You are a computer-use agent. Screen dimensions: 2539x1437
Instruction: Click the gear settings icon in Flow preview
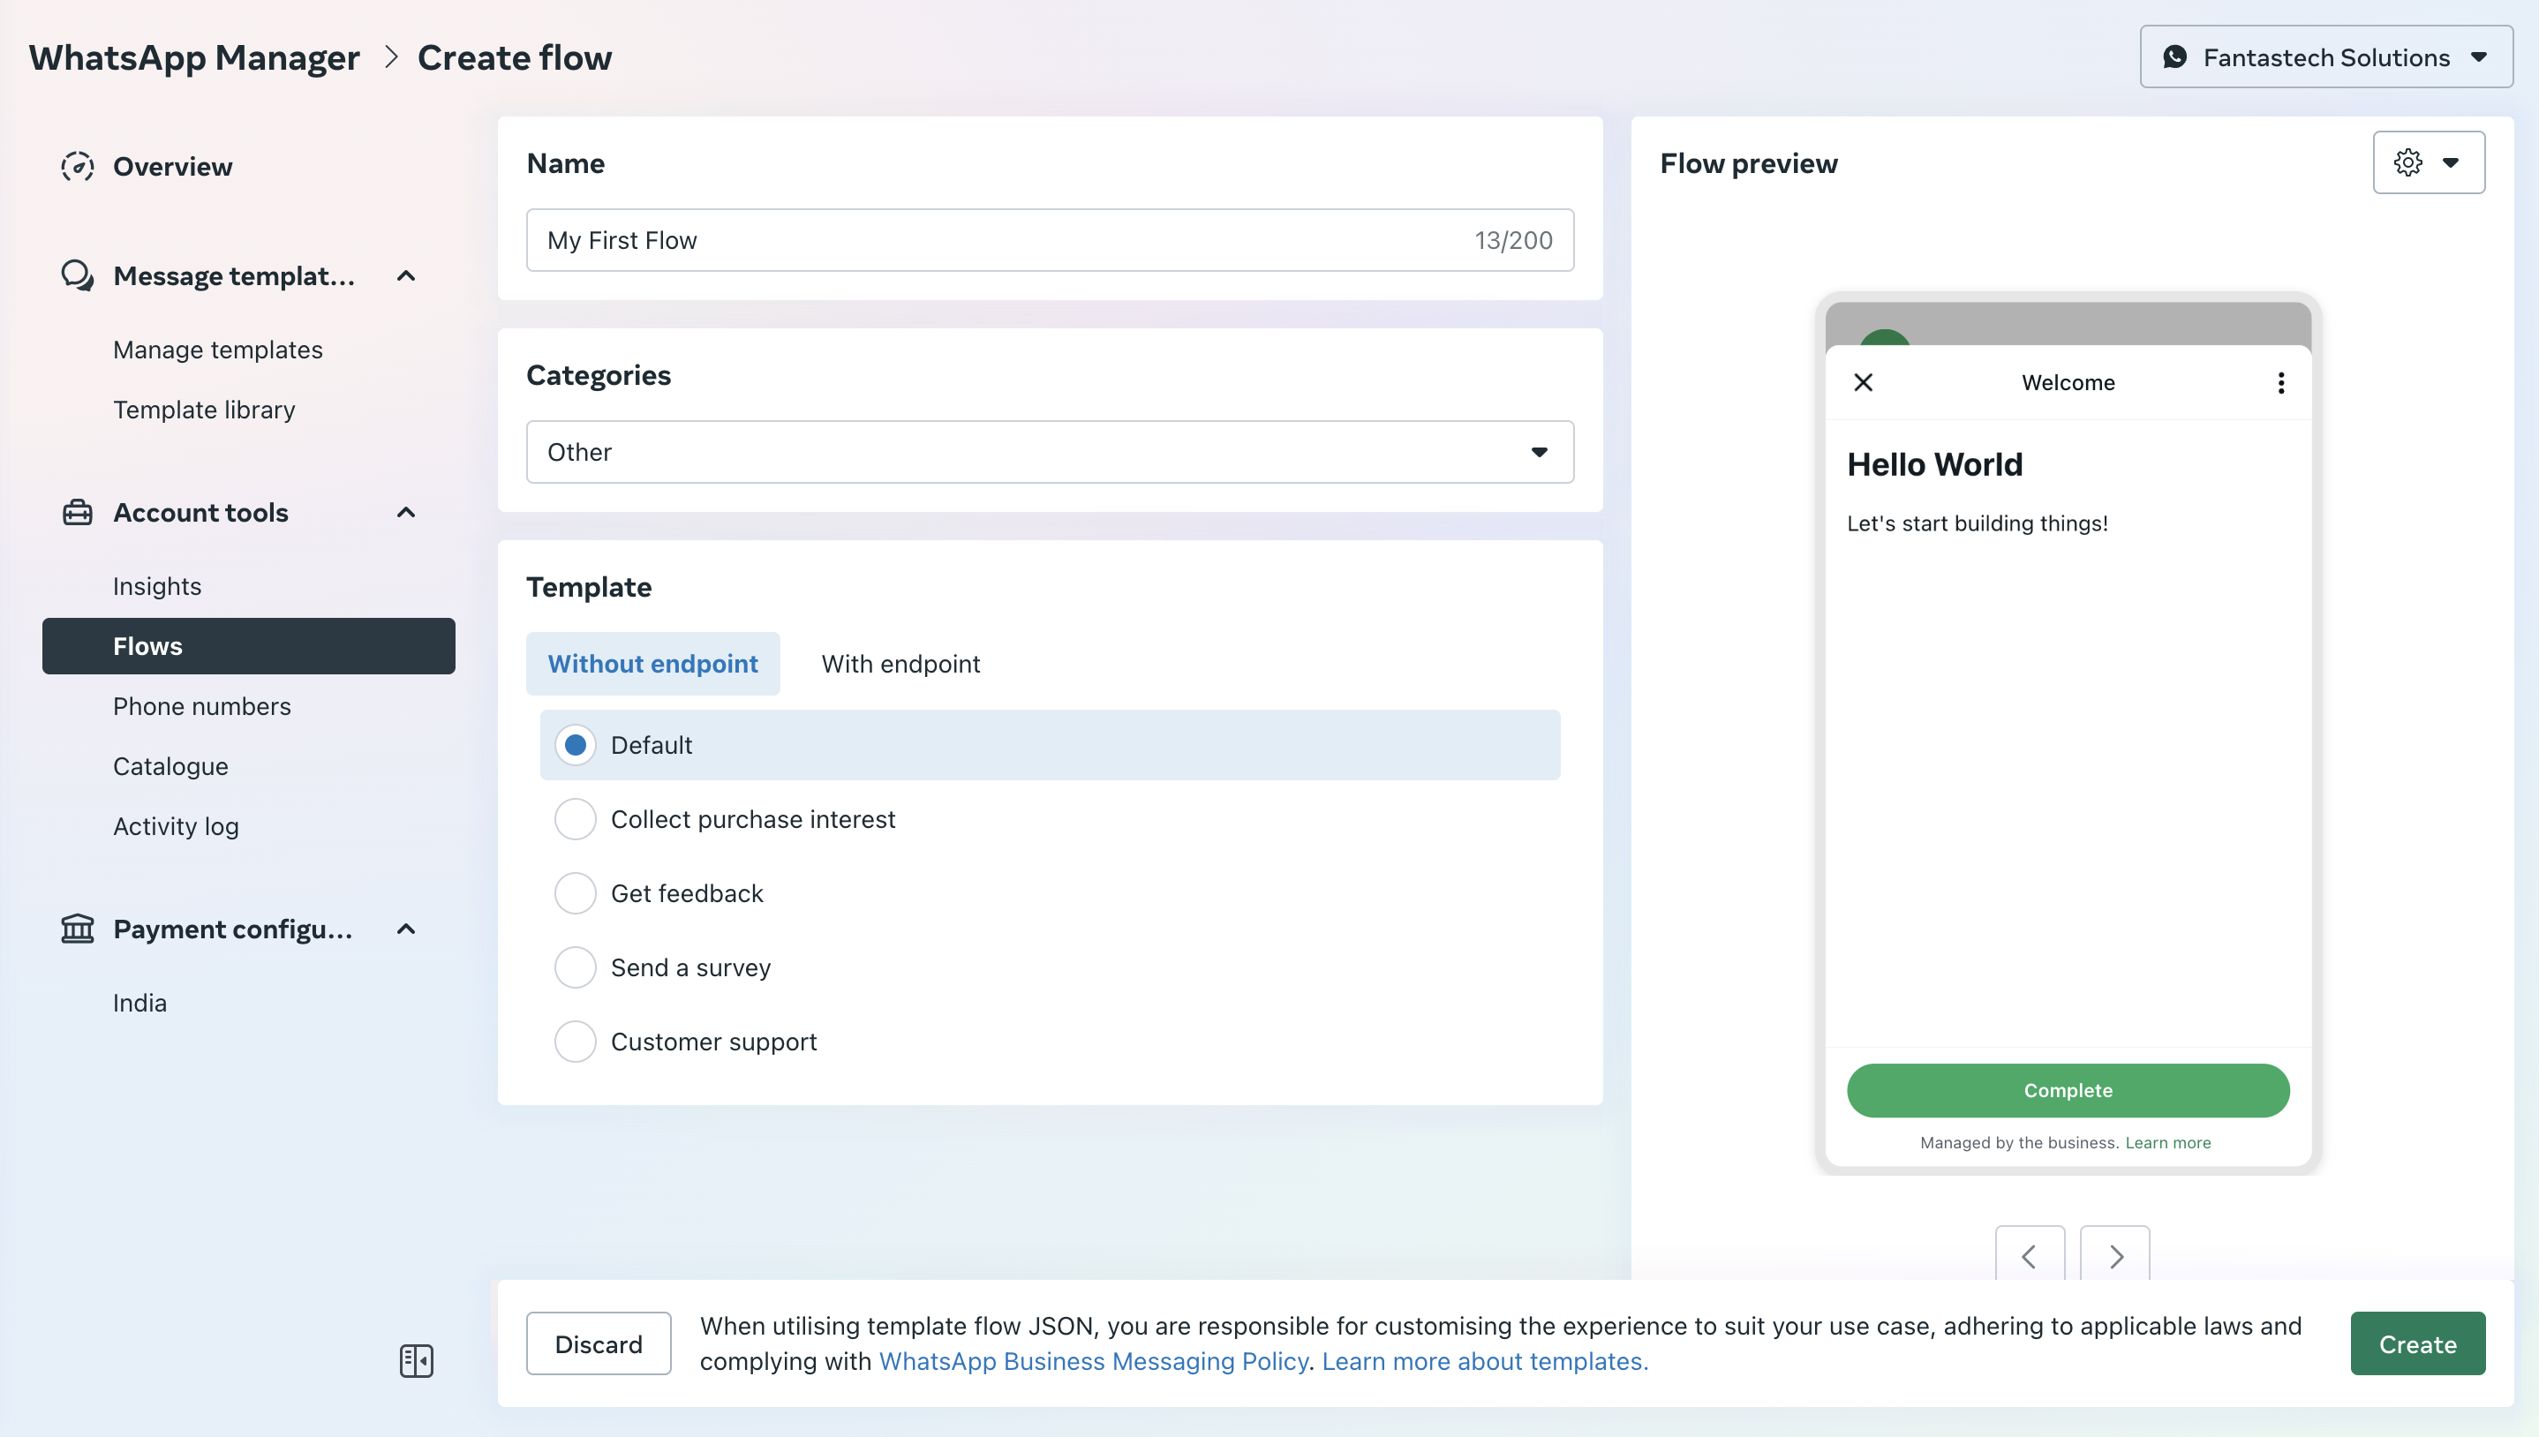pos(2407,162)
